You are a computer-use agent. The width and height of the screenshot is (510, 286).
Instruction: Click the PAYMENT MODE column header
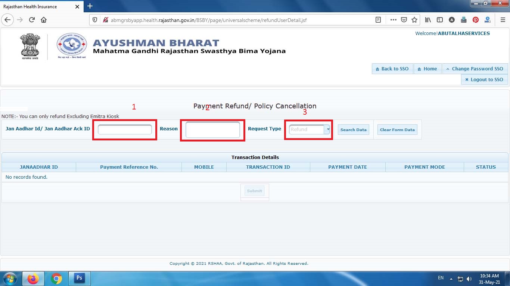[x=425, y=167]
